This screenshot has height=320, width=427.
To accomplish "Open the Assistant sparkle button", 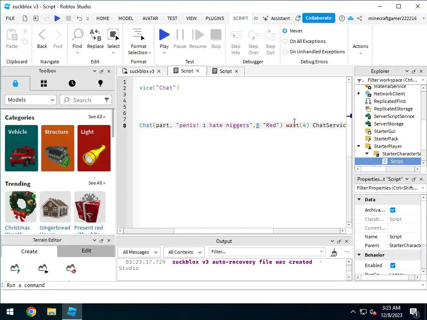I will point(276,18).
